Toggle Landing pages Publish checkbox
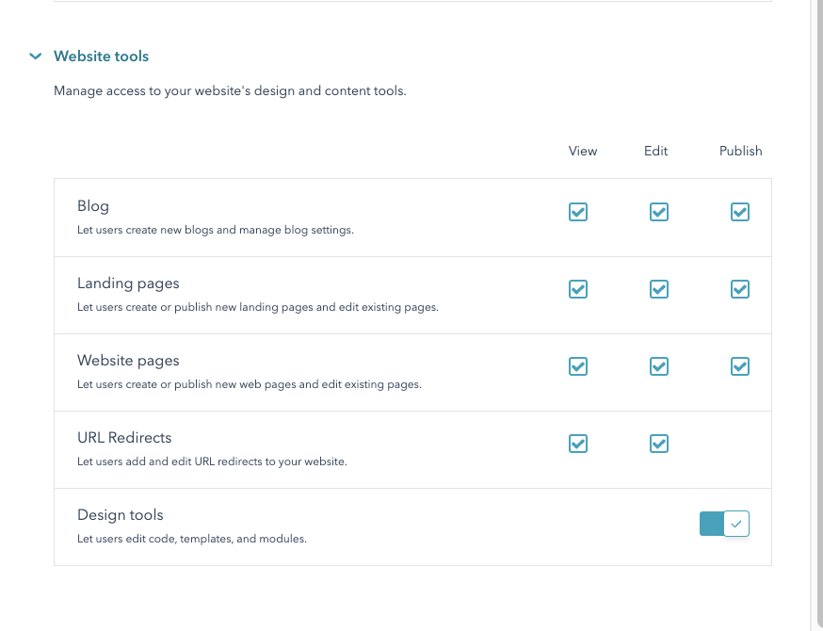 [739, 289]
